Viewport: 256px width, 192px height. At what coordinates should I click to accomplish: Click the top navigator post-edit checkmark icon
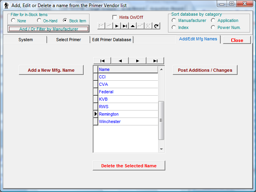141,26
